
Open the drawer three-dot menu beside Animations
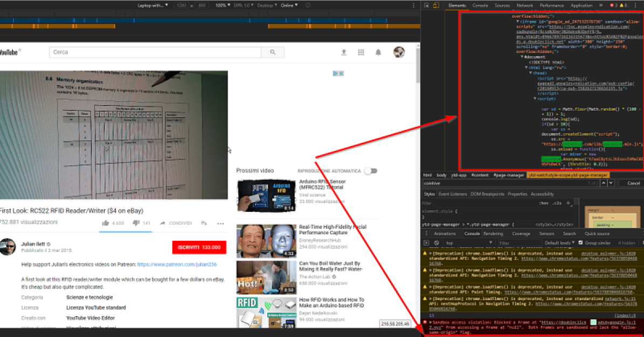coord(426,233)
